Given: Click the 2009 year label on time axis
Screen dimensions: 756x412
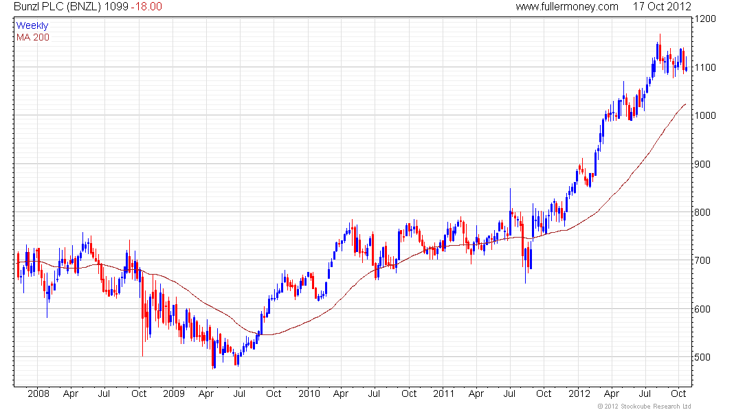Looking at the screenshot, I should click(174, 393).
